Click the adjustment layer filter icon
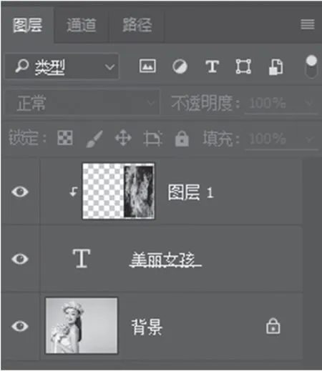This screenshot has height=371, width=322. pos(180,66)
